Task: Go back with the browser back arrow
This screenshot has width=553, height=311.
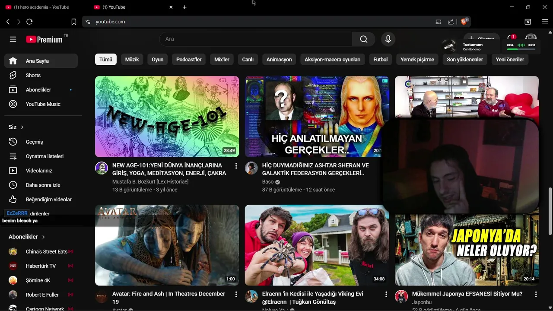Action: tap(8, 22)
